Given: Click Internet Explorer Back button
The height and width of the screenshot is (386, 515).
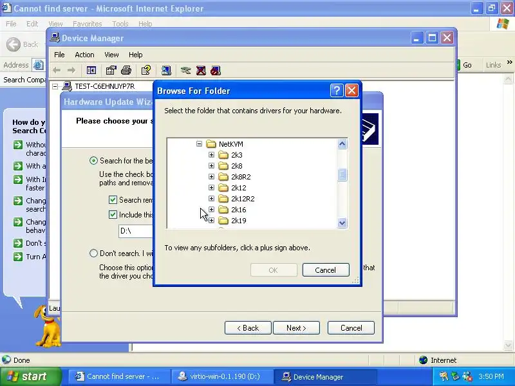Looking at the screenshot, I should tap(23, 44).
